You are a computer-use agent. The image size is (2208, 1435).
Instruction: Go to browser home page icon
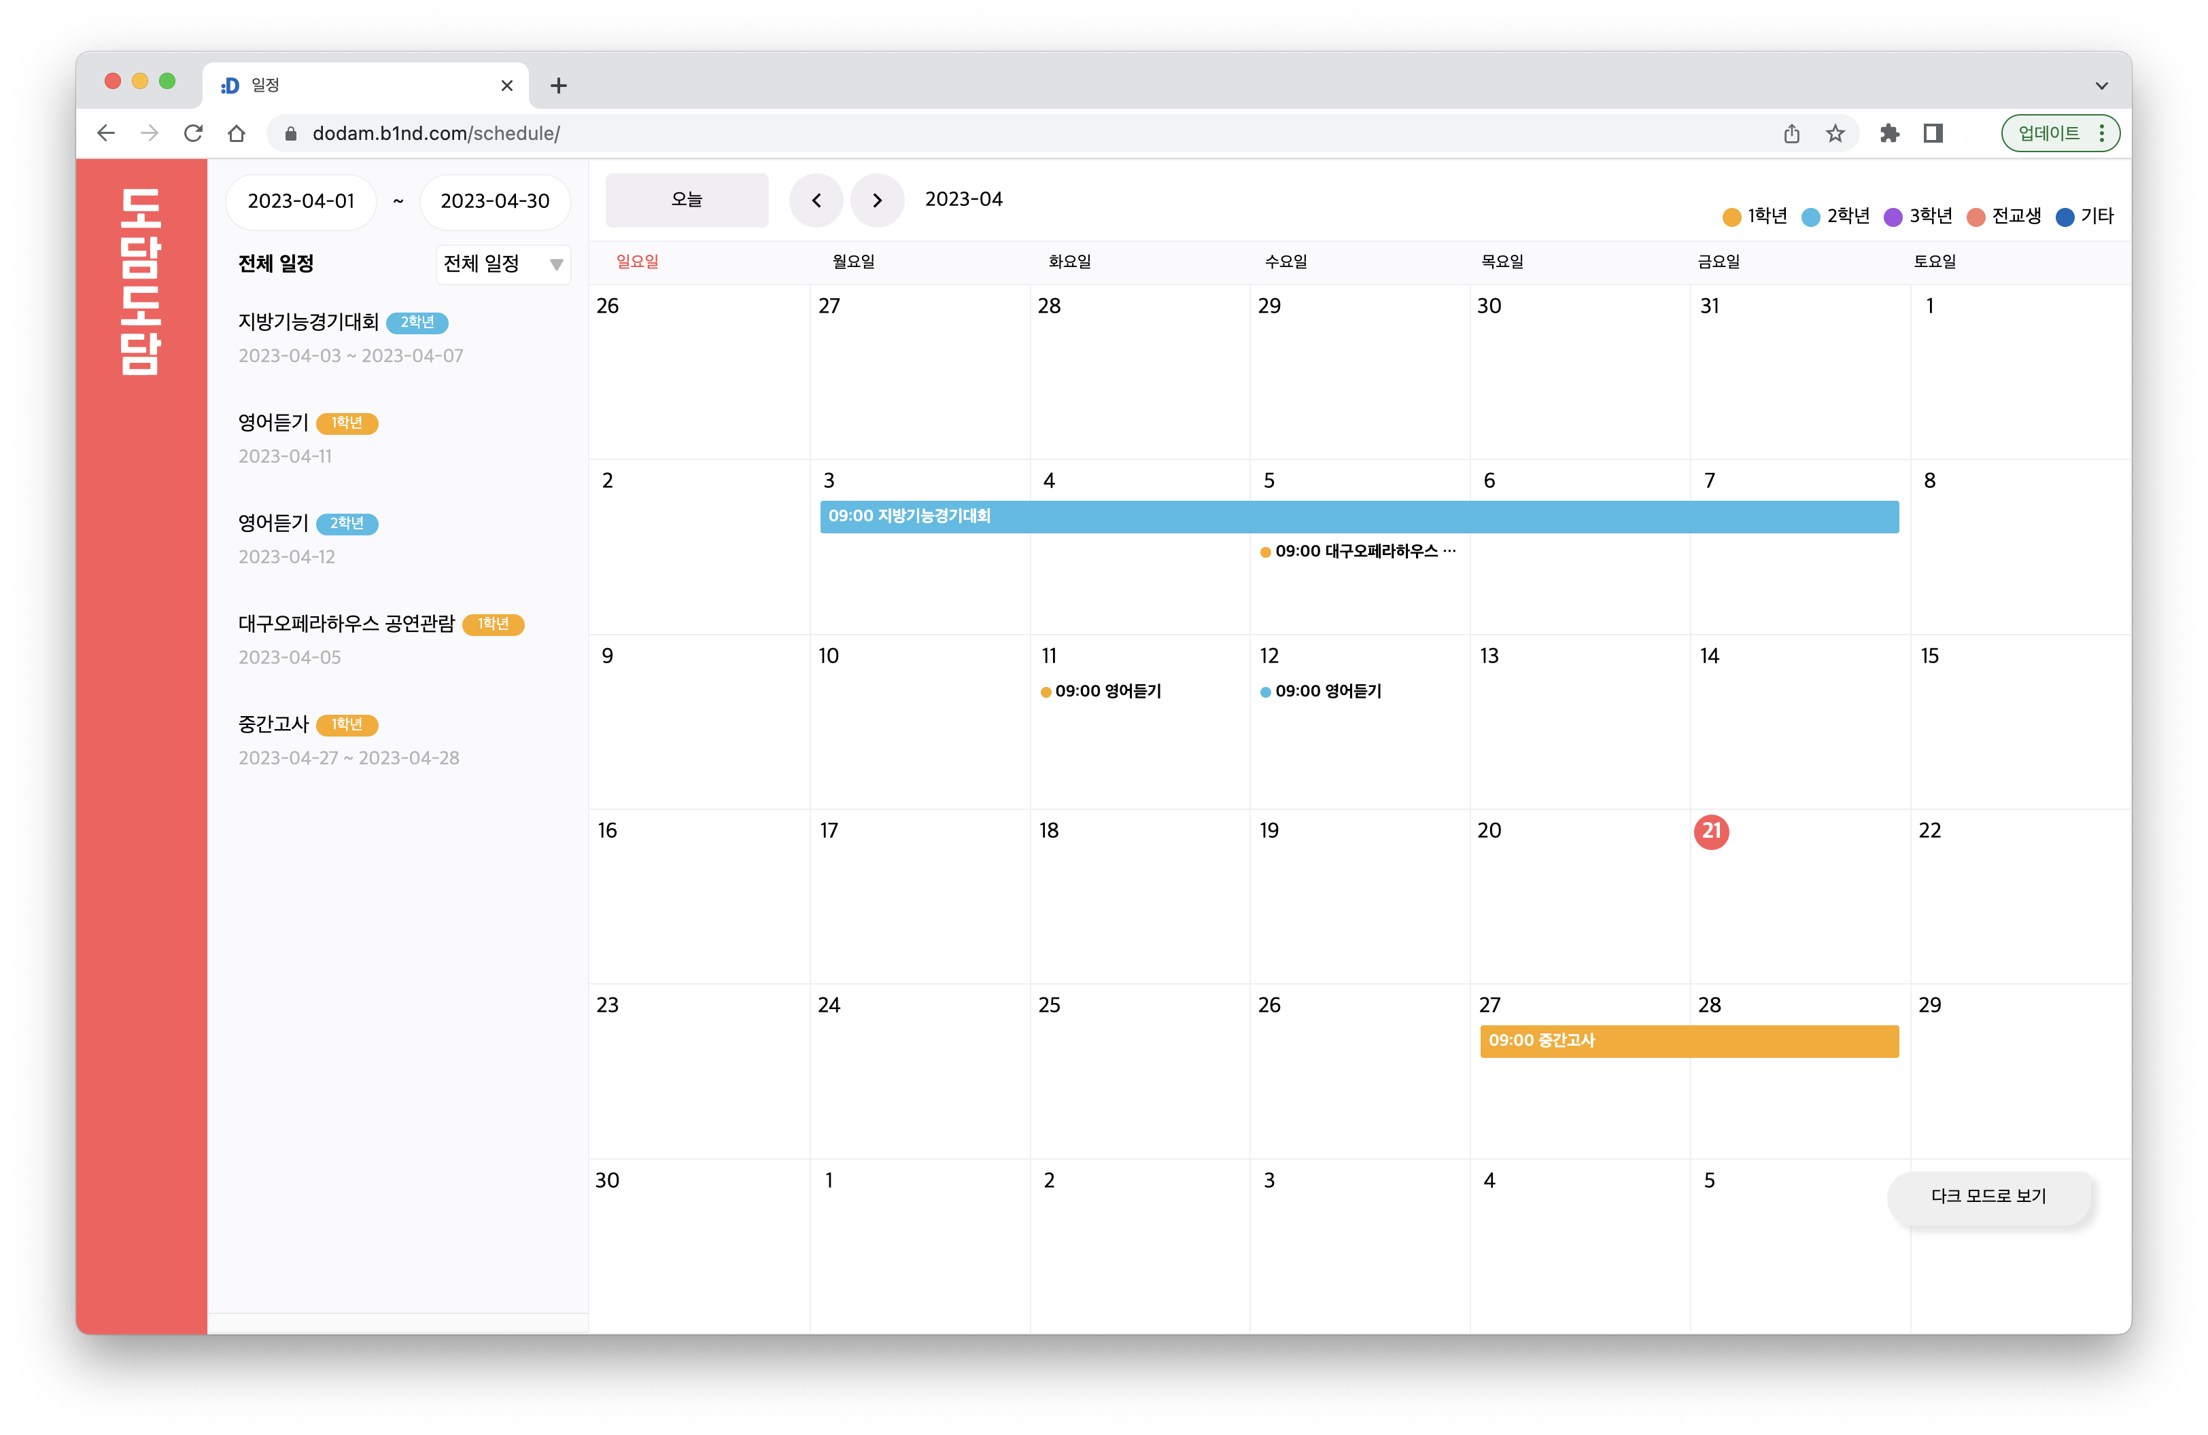[x=237, y=133]
